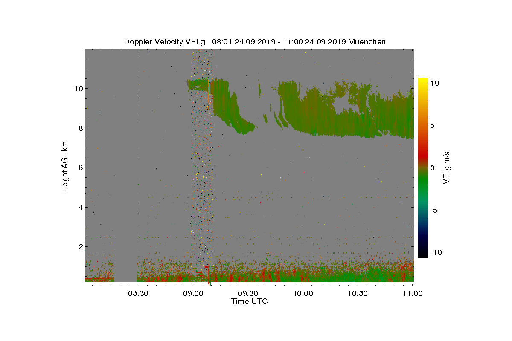Click the vertical velocity color bar

423,168
